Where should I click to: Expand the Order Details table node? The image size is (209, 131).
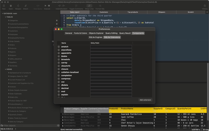click(x=9, y=41)
